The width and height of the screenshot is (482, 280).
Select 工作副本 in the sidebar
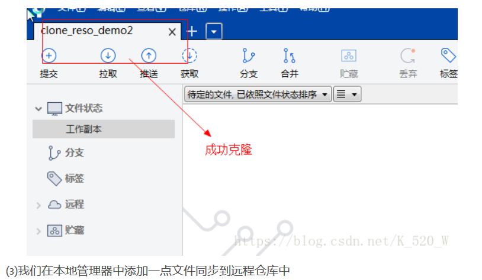click(104, 129)
